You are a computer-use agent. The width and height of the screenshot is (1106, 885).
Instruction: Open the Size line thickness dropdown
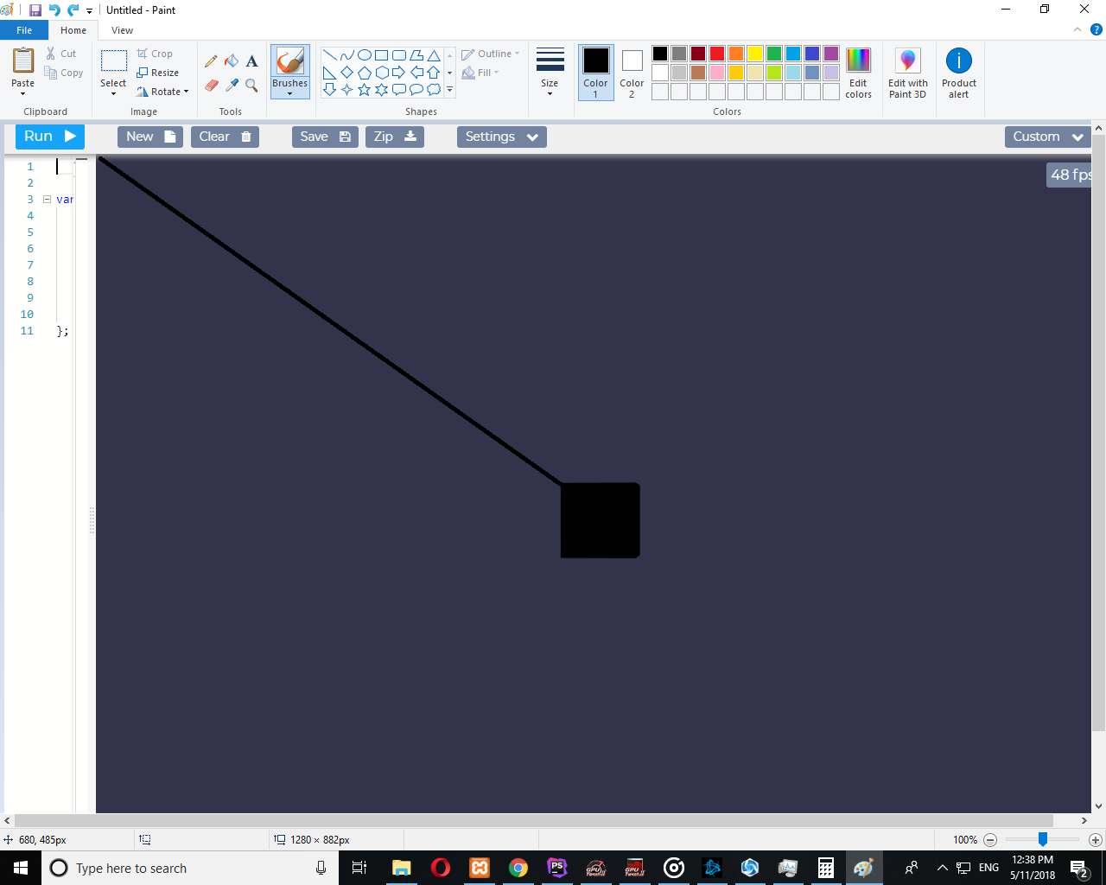coord(550,73)
